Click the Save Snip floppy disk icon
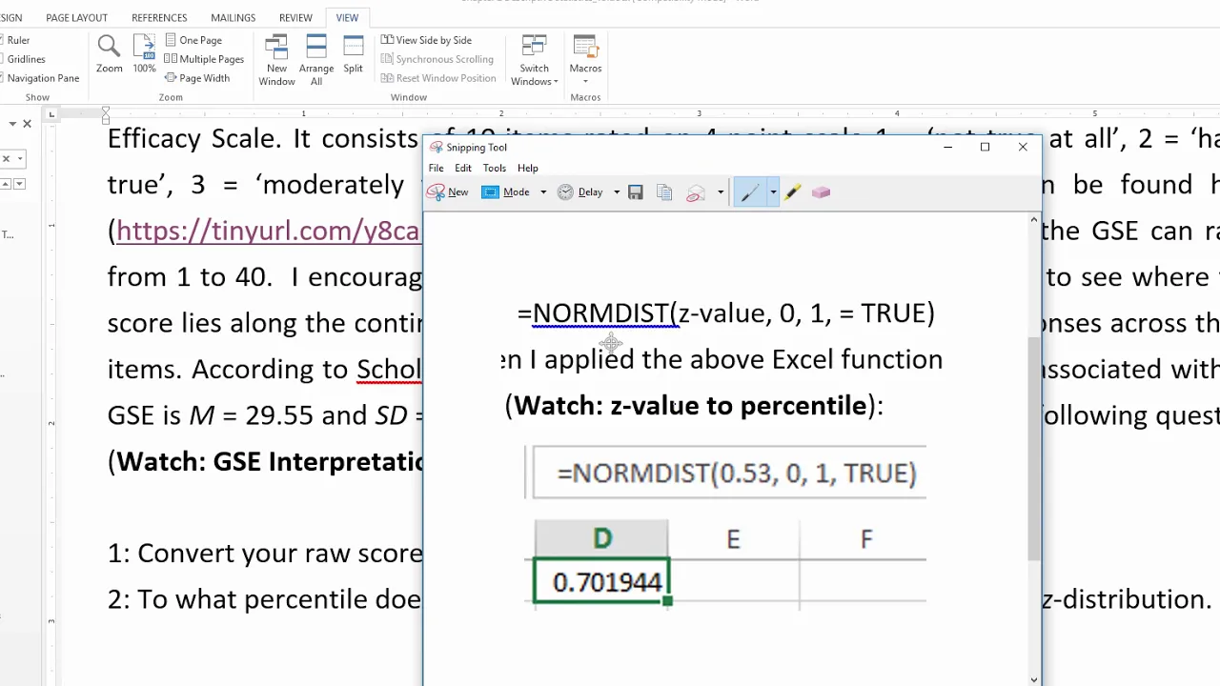The height and width of the screenshot is (686, 1220). click(x=636, y=192)
